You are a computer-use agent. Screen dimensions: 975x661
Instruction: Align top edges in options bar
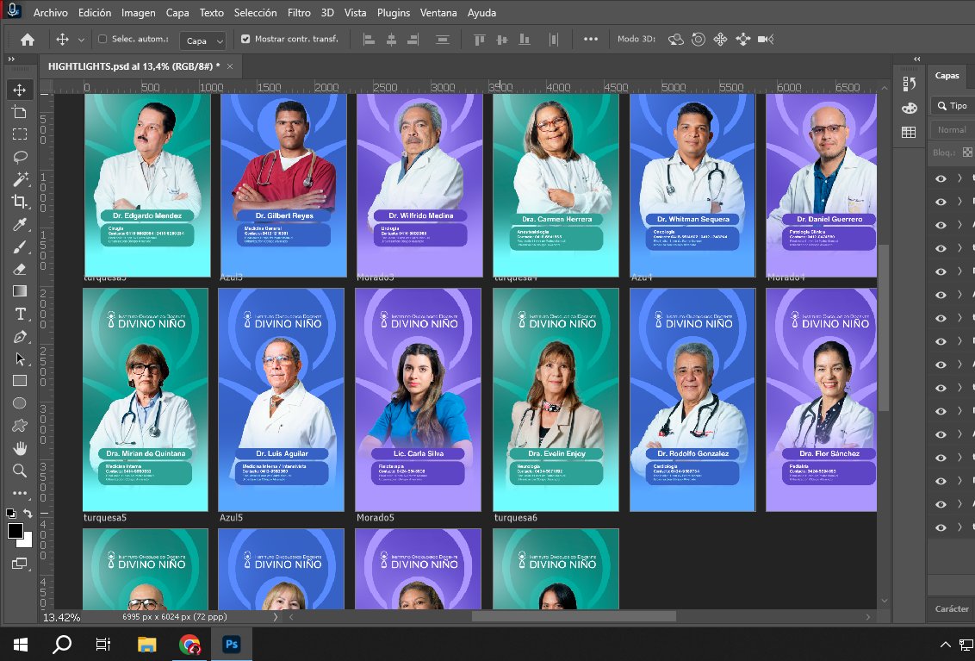click(x=480, y=40)
